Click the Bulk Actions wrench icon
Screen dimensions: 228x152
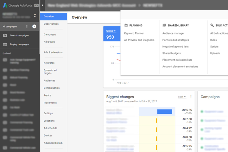point(212,25)
